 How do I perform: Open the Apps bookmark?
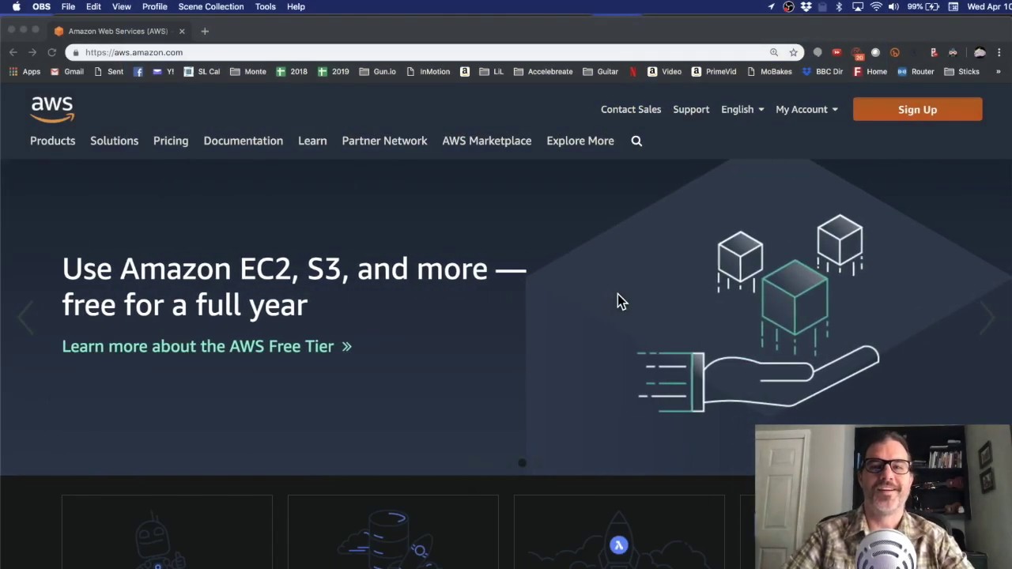[x=25, y=71]
